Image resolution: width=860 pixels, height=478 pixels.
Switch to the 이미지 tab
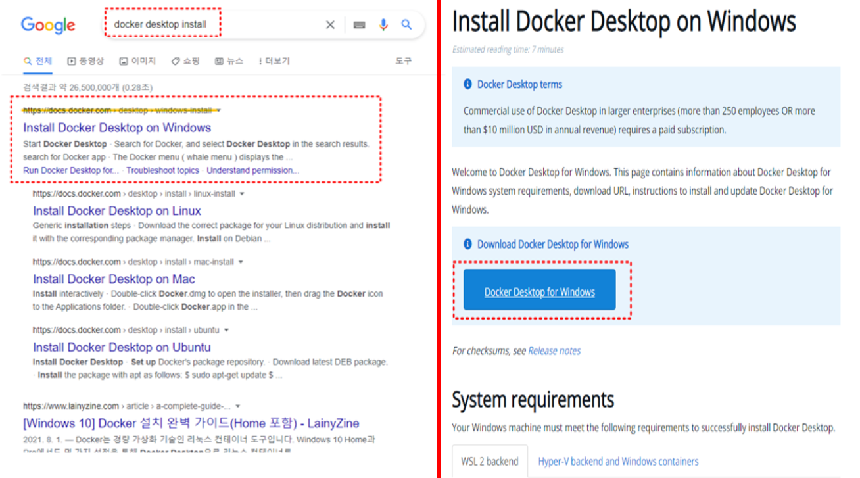[x=137, y=61]
